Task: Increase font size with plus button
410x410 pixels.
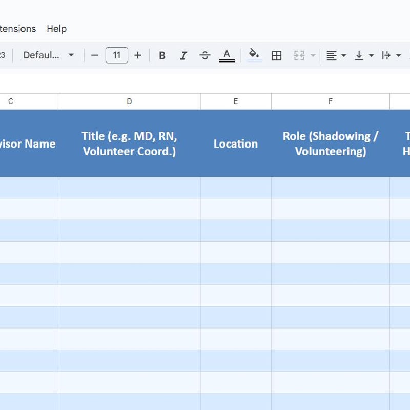Action: coord(137,55)
